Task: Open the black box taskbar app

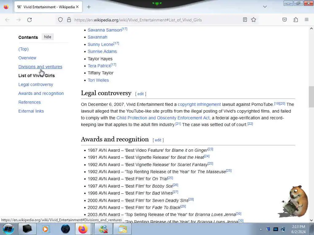Action: point(27,229)
